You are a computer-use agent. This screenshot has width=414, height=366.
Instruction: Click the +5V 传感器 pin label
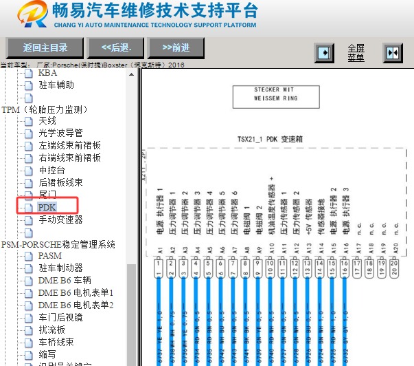point(309,217)
